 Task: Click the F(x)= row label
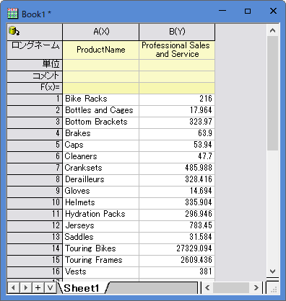(x=35, y=88)
